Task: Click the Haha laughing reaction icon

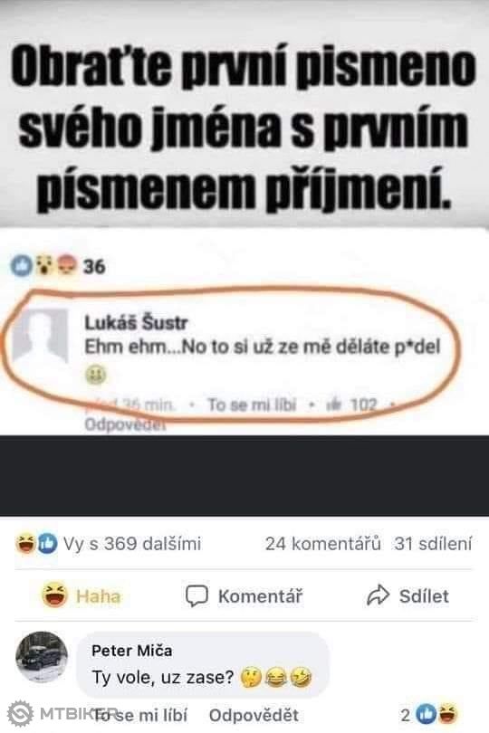Action: point(54,595)
